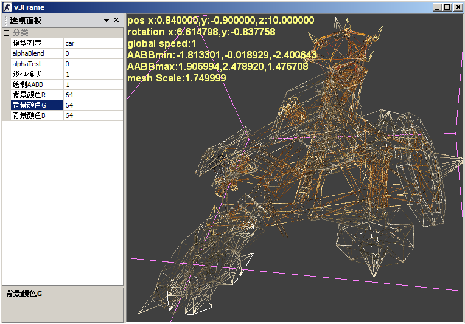Select the alphaBlend property label
Screen dimensions: 465x324
(37, 53)
